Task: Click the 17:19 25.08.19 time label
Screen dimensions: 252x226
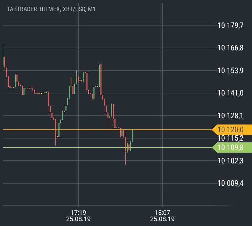Action: tap(78, 216)
